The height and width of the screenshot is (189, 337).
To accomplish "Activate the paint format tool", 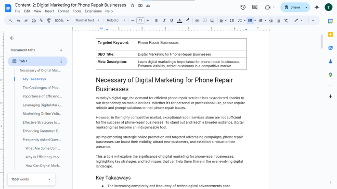I will click(x=49, y=21).
